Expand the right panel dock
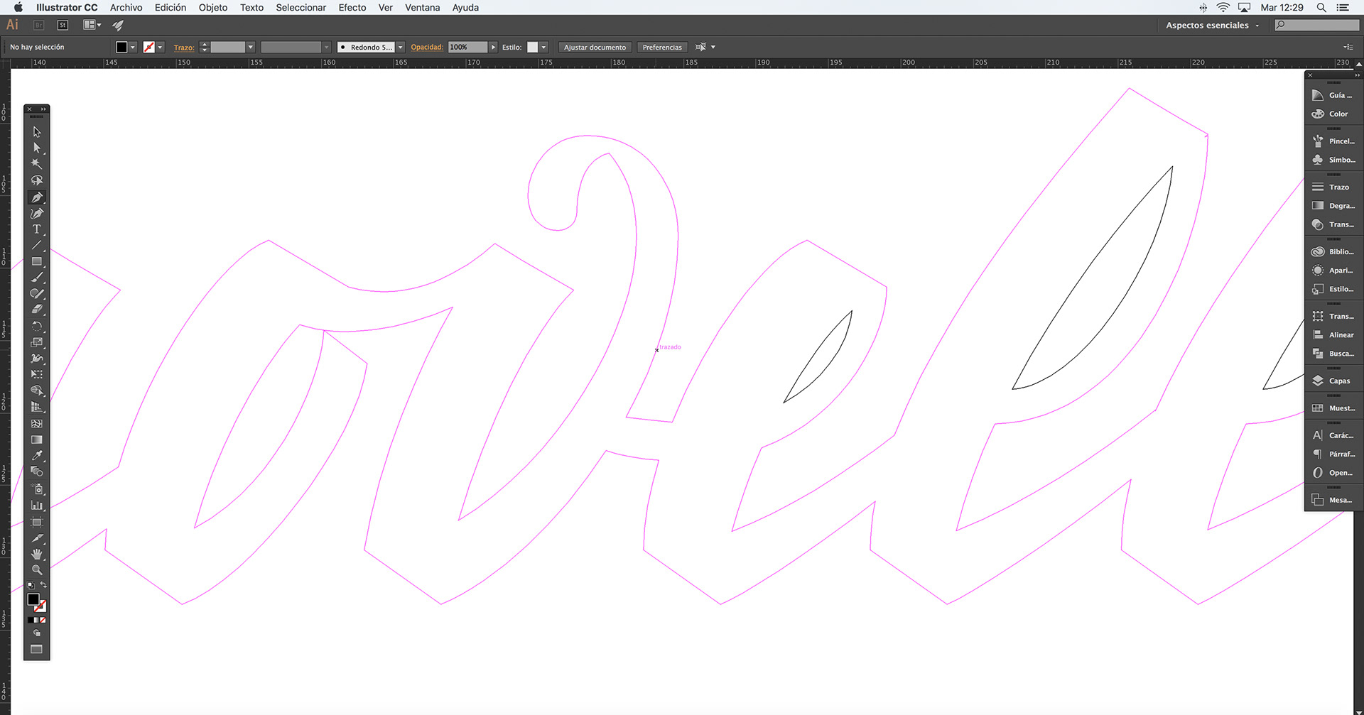The height and width of the screenshot is (715, 1364). [1357, 75]
